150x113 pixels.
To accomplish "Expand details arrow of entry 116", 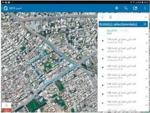I will coord(147,87).
